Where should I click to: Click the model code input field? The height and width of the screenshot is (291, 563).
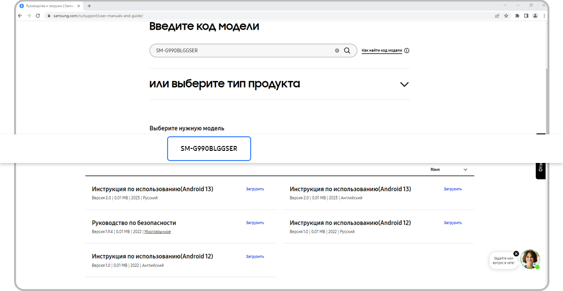(x=253, y=50)
